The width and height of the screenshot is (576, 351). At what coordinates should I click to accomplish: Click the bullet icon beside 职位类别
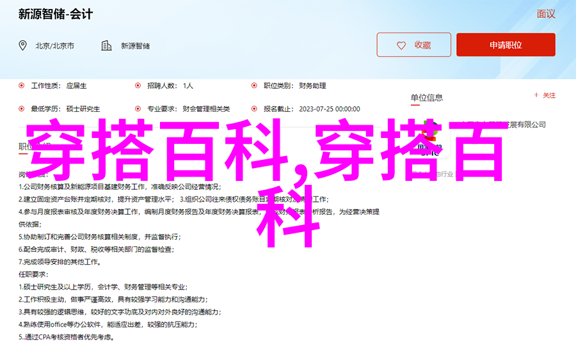point(254,86)
